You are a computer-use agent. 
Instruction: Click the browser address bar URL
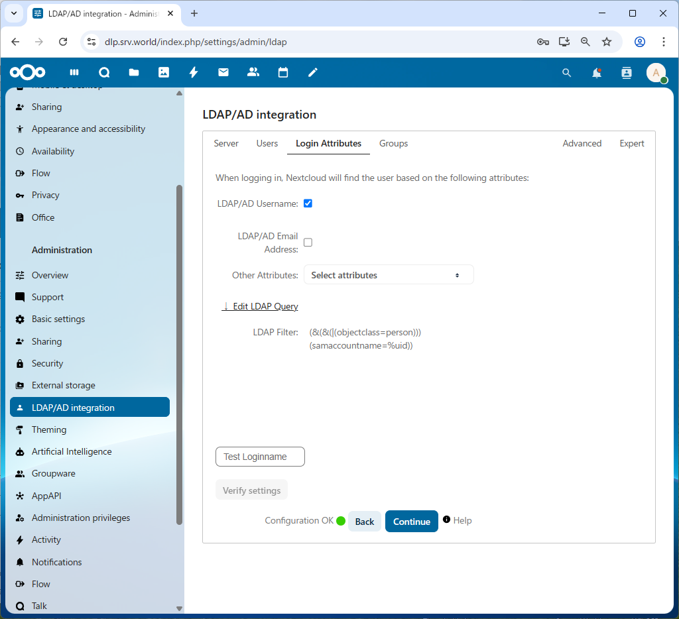(196, 42)
